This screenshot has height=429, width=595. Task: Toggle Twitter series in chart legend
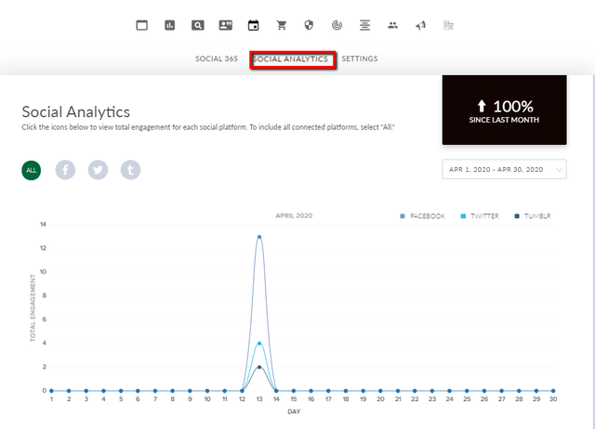[x=480, y=216]
